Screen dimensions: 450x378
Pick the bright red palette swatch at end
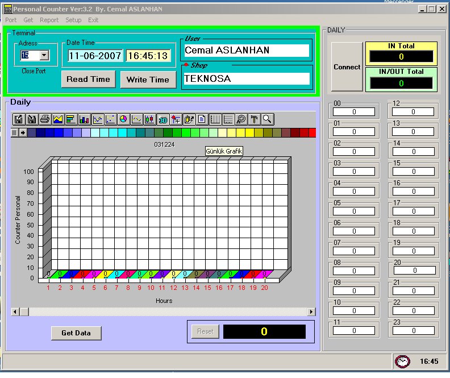click(312, 132)
